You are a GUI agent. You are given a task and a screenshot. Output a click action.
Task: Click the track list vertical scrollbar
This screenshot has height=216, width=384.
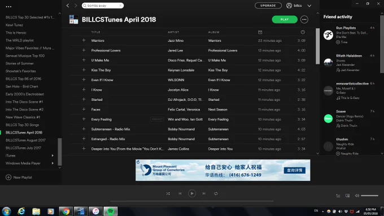pyautogui.click(x=317, y=46)
